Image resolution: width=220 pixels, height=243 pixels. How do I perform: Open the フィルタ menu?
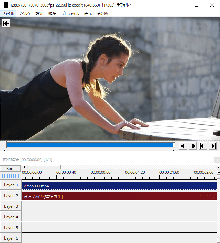(x=24, y=14)
